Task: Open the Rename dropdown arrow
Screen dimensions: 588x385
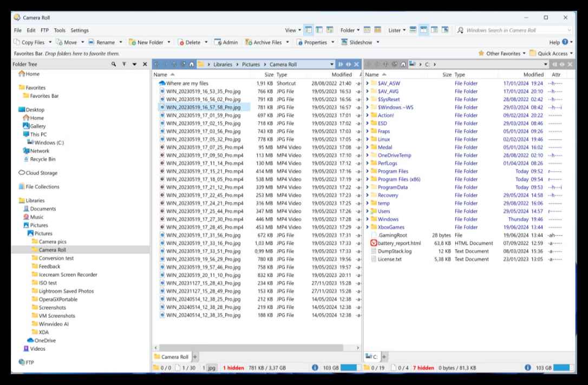Action: coord(120,42)
